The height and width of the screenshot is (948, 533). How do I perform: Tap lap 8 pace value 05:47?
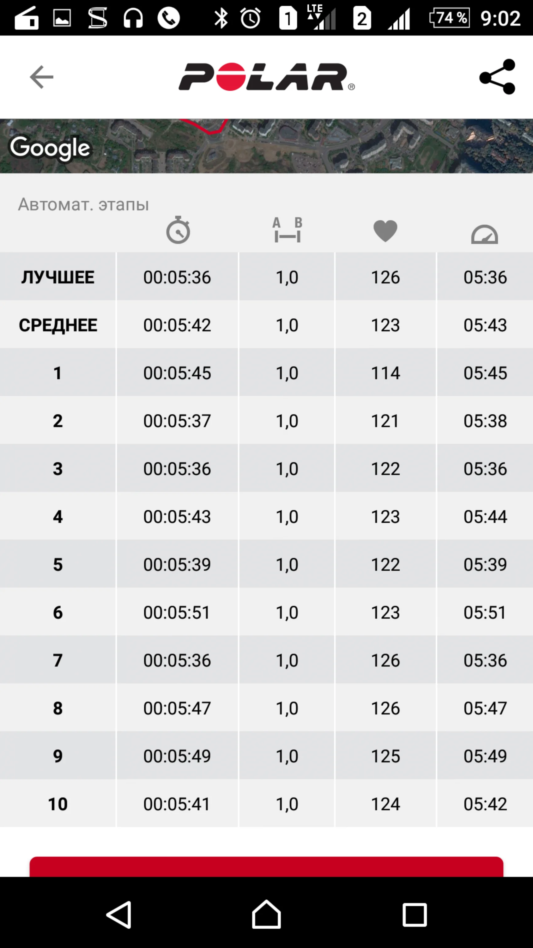pyautogui.click(x=485, y=708)
